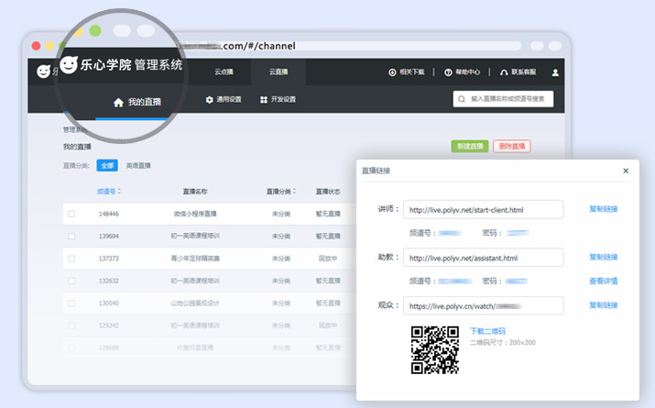Click 下载二维码 link

(x=487, y=331)
